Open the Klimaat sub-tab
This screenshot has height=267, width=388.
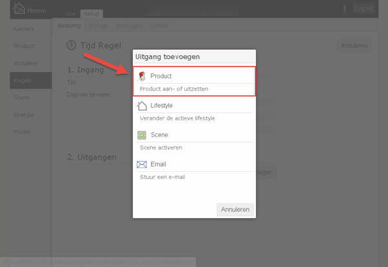click(160, 26)
